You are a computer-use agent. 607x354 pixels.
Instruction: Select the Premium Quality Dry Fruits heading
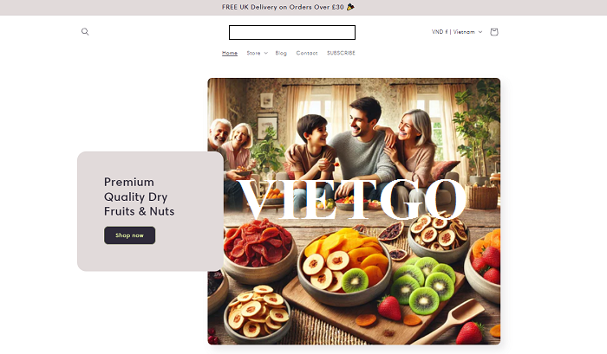[x=139, y=196]
